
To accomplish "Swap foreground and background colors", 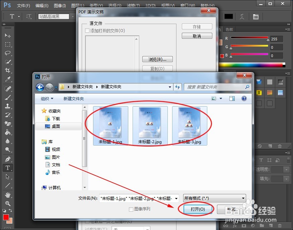I will point(10,210).
